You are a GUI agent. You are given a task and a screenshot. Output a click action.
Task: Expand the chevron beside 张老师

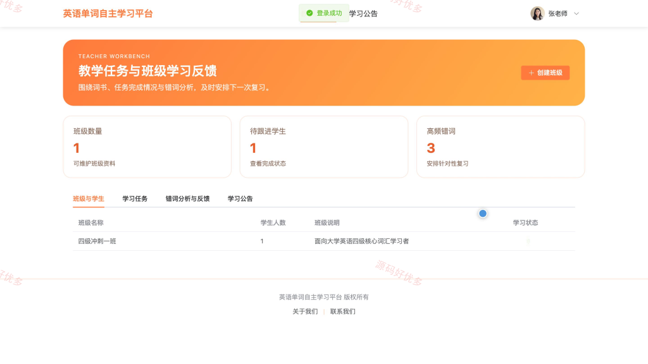tap(576, 14)
